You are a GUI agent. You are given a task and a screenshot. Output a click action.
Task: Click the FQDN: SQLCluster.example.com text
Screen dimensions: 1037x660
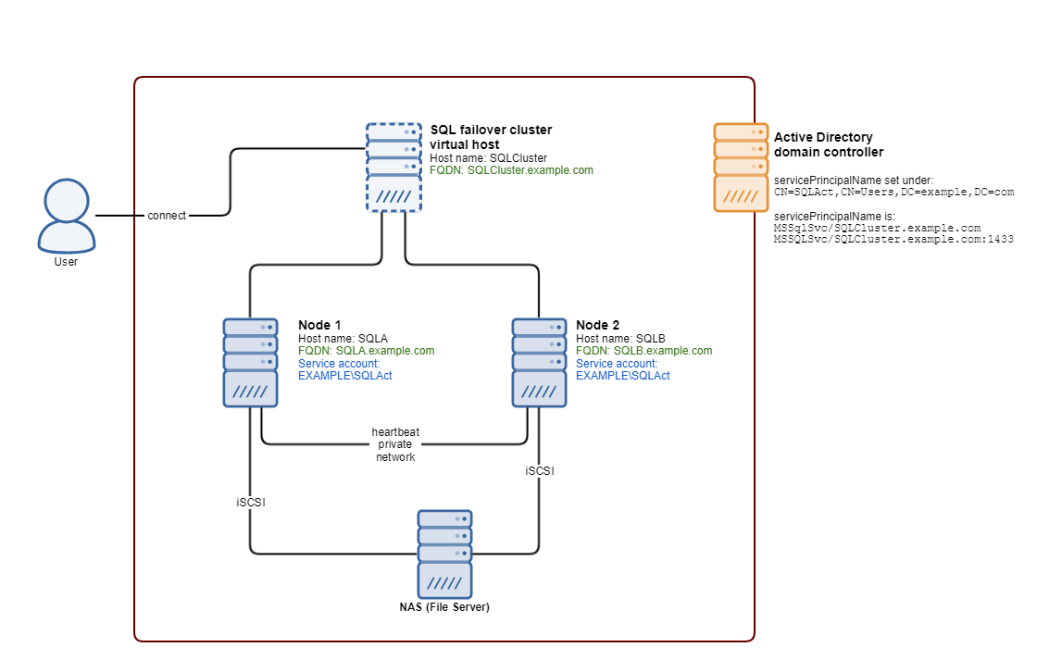click(x=511, y=170)
